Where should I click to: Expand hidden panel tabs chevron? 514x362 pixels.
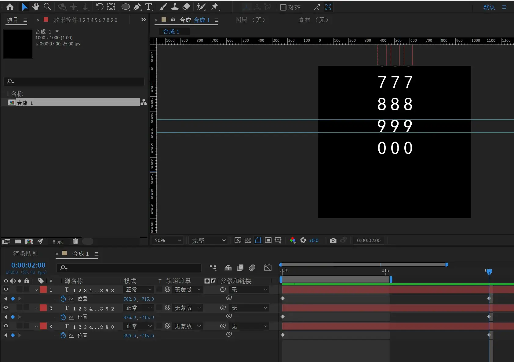144,20
